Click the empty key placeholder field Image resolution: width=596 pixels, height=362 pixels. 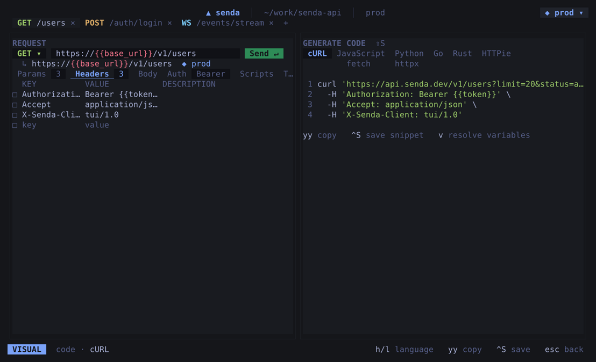click(29, 125)
